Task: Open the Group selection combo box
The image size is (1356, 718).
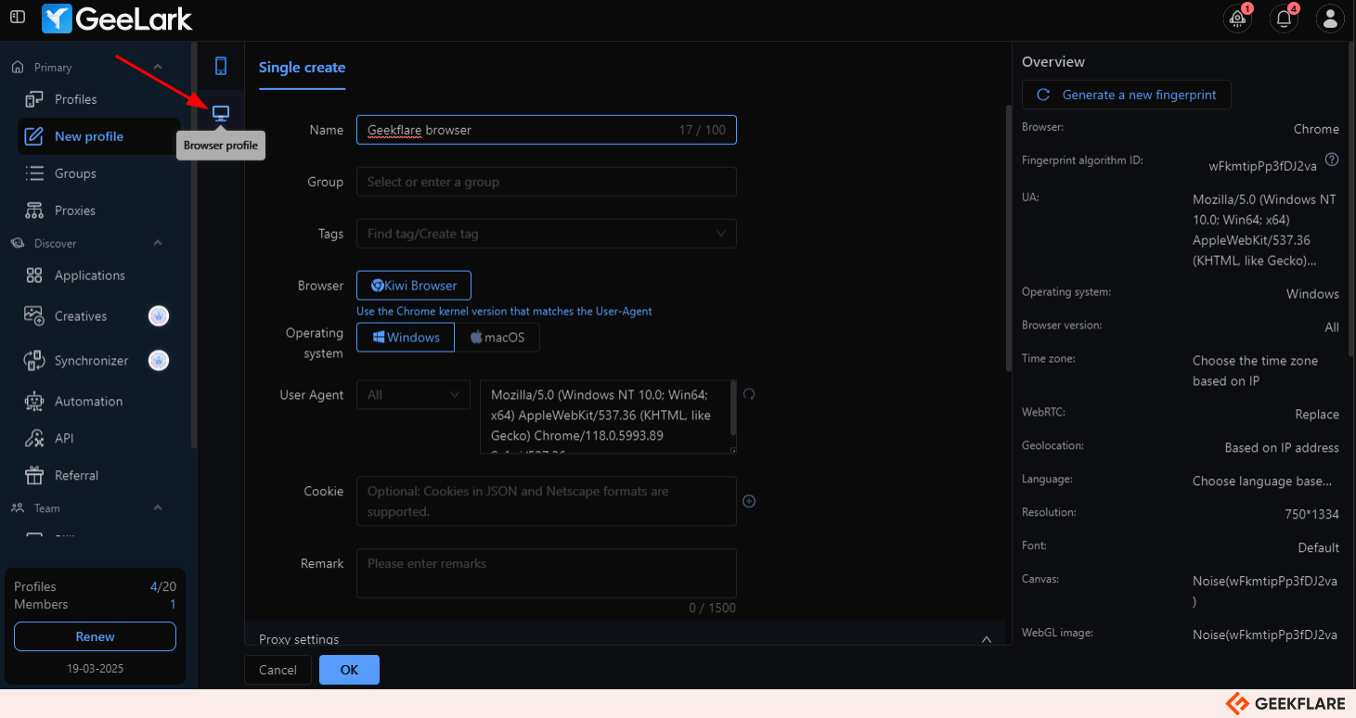Action: point(547,182)
